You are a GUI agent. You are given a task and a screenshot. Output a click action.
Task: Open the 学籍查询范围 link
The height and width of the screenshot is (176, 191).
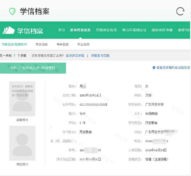point(100,56)
